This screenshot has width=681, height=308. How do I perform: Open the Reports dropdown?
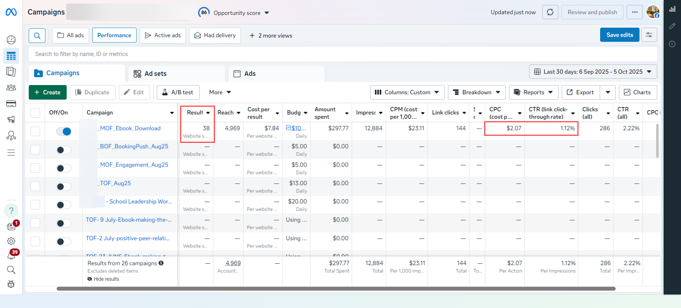click(x=533, y=92)
